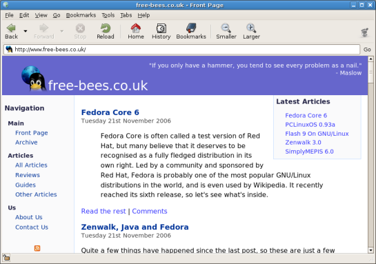Click the scrollbar down arrow
The image size is (376, 264).
pyautogui.click(x=370, y=250)
